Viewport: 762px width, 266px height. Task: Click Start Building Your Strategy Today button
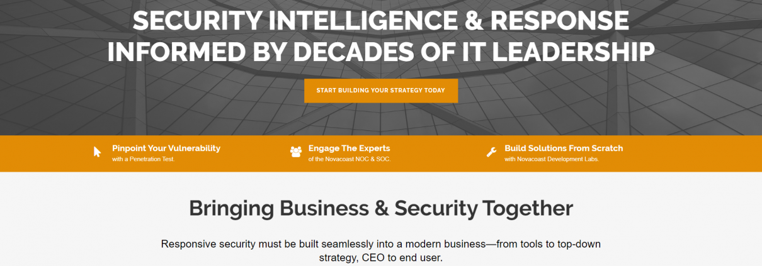click(x=381, y=91)
